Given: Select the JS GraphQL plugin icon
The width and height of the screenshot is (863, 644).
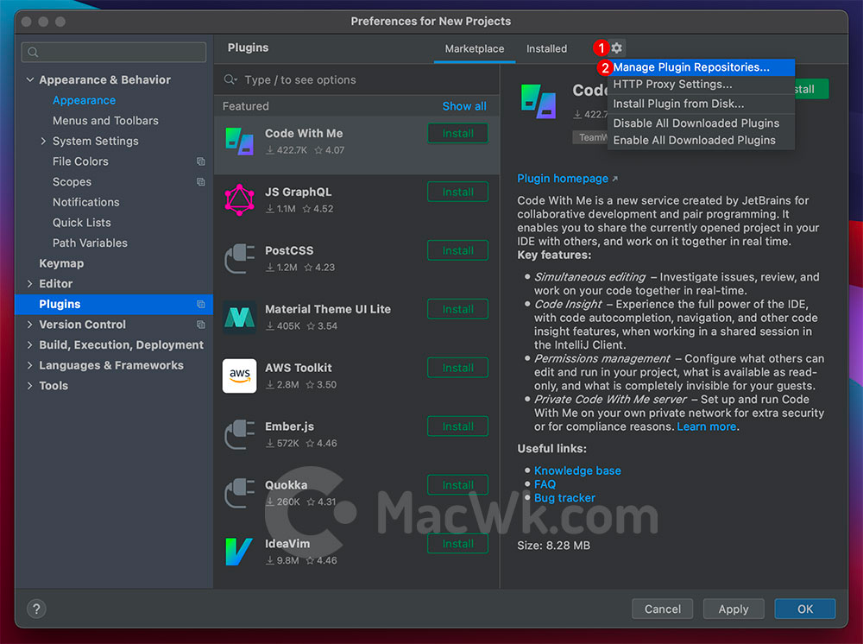Looking at the screenshot, I should (239, 199).
